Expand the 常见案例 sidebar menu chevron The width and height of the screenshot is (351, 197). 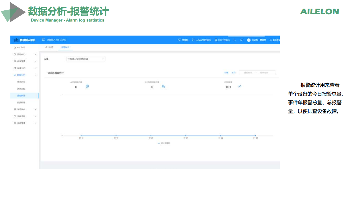point(36,109)
